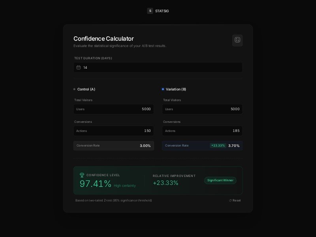Click the Statsig logo icon
Image resolution: width=316 pixels, height=237 pixels.
coord(150,11)
